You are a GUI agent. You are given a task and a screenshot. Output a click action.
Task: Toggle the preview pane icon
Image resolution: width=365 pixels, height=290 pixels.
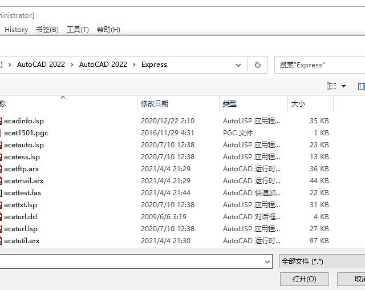[x=361, y=86]
